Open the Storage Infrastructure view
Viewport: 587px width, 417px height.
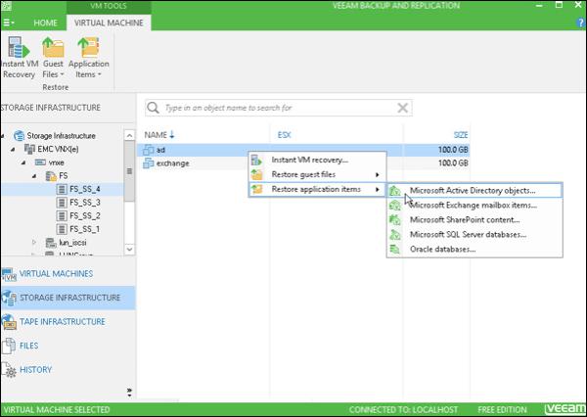pyautogui.click(x=68, y=298)
